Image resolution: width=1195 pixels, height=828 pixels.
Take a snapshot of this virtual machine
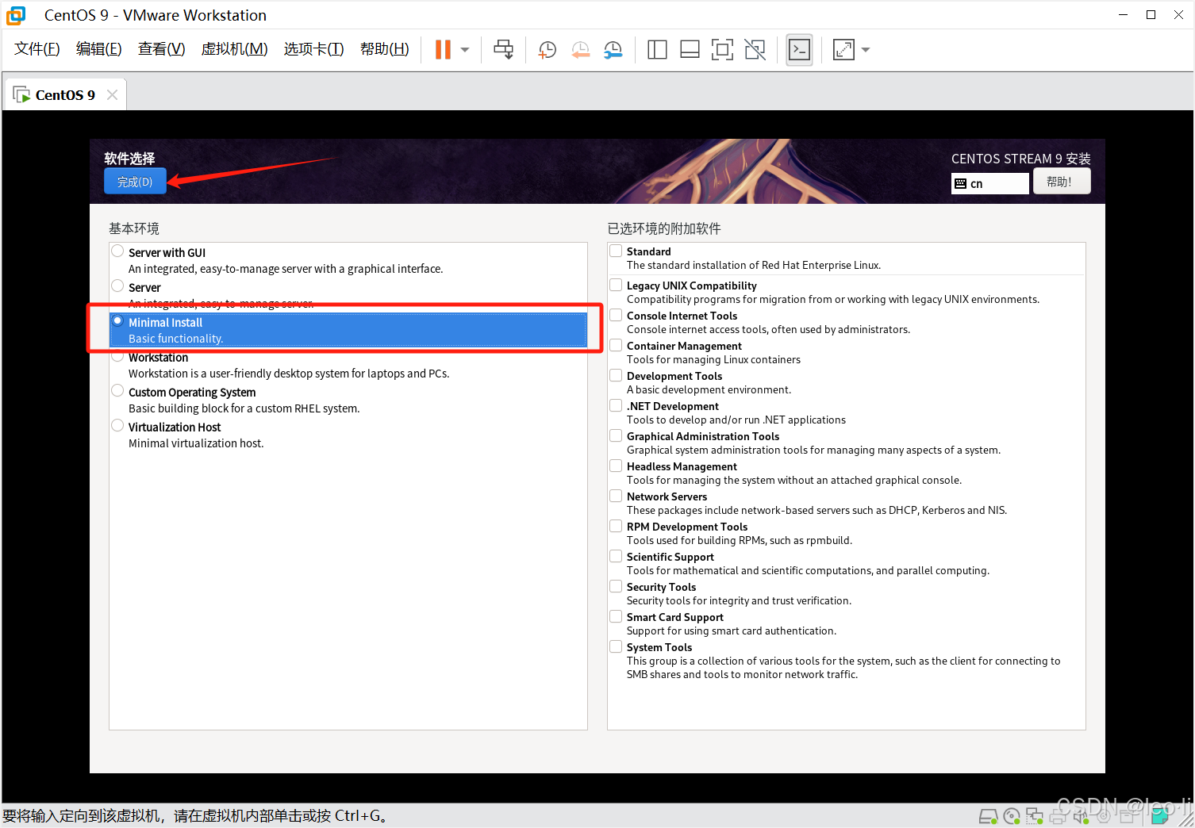pyautogui.click(x=548, y=50)
